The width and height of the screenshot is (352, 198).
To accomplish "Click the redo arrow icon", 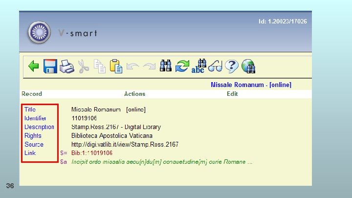I will (149, 66).
